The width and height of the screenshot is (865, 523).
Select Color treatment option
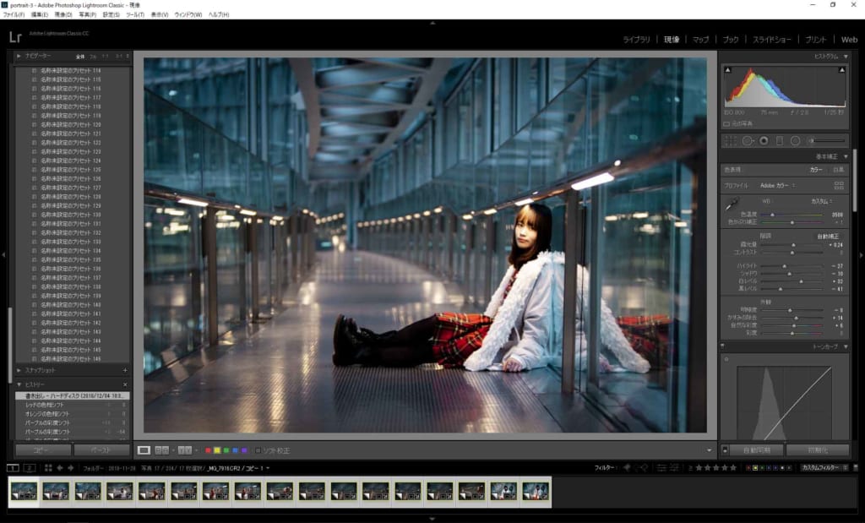[816, 170]
